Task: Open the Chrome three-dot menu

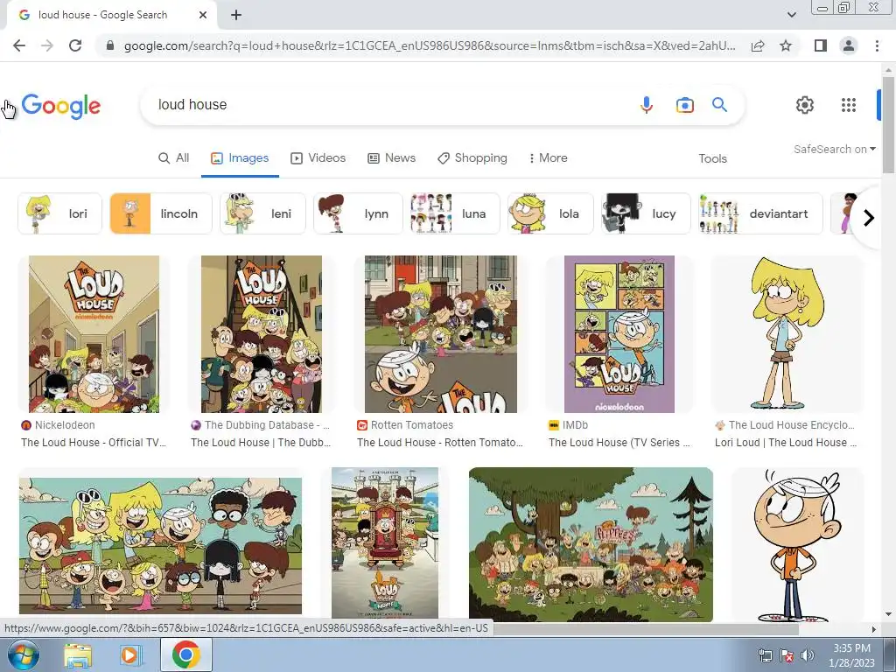Action: [x=877, y=45]
